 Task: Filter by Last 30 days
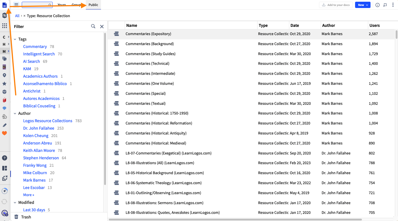(x=34, y=210)
